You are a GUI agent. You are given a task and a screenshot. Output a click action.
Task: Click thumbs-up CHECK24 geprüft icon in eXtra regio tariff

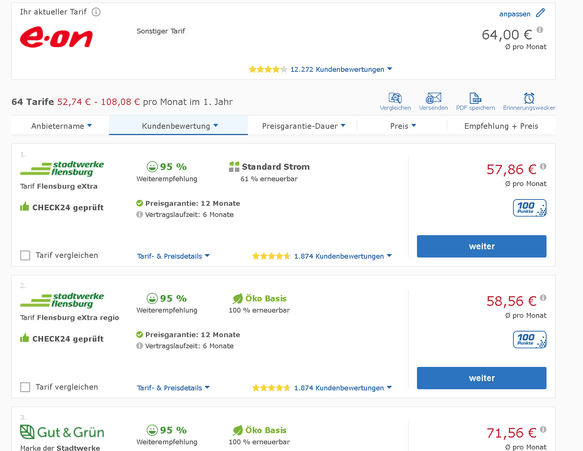pyautogui.click(x=25, y=338)
